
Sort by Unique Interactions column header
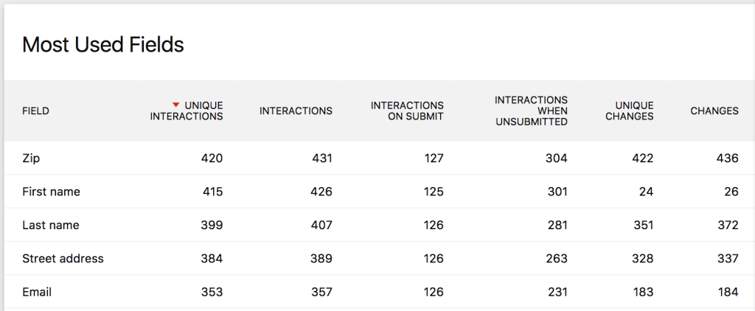point(187,111)
